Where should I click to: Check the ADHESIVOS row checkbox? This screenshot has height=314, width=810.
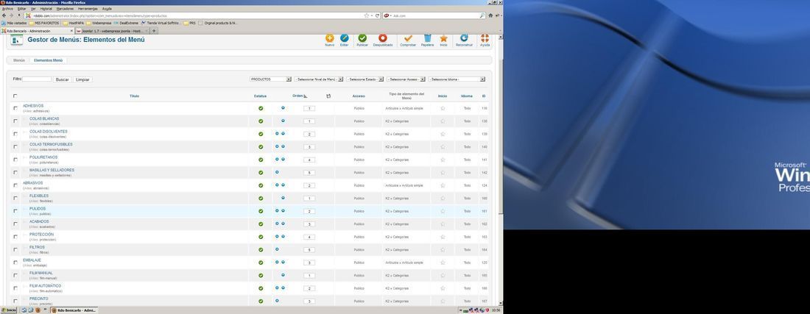click(15, 108)
